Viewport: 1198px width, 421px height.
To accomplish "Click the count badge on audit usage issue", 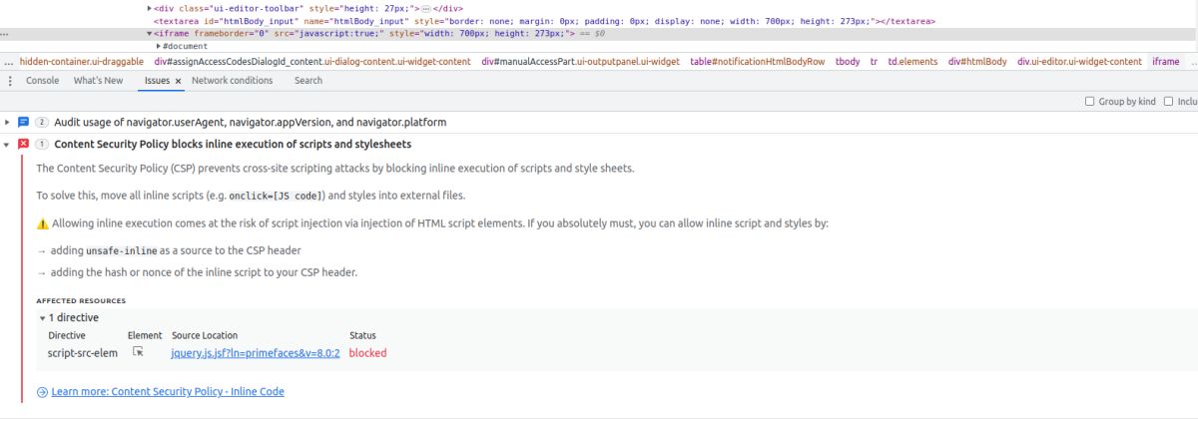I will (42, 122).
